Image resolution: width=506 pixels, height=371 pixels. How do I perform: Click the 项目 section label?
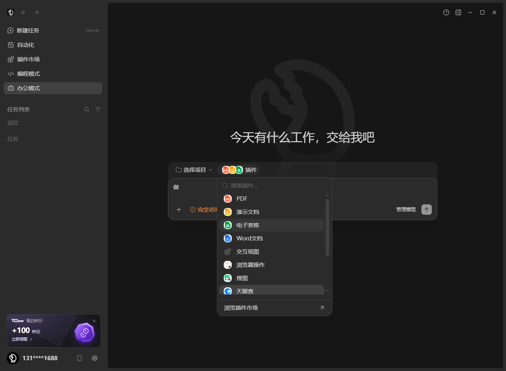(13, 123)
